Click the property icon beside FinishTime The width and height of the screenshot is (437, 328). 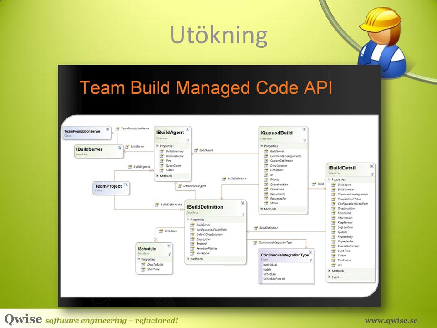click(333, 213)
